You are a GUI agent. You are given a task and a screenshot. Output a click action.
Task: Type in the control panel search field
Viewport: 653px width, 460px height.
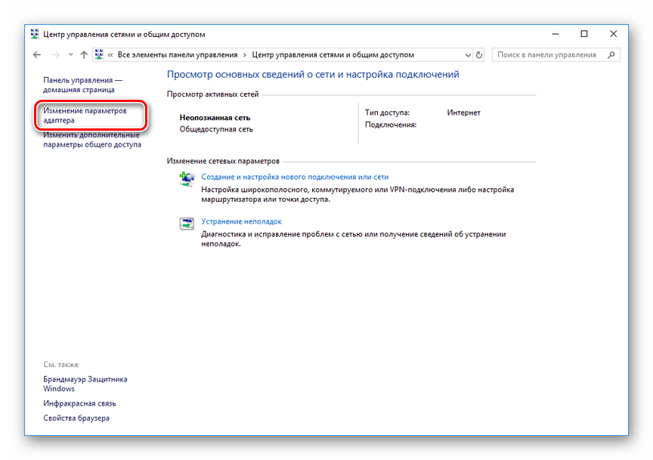549,55
